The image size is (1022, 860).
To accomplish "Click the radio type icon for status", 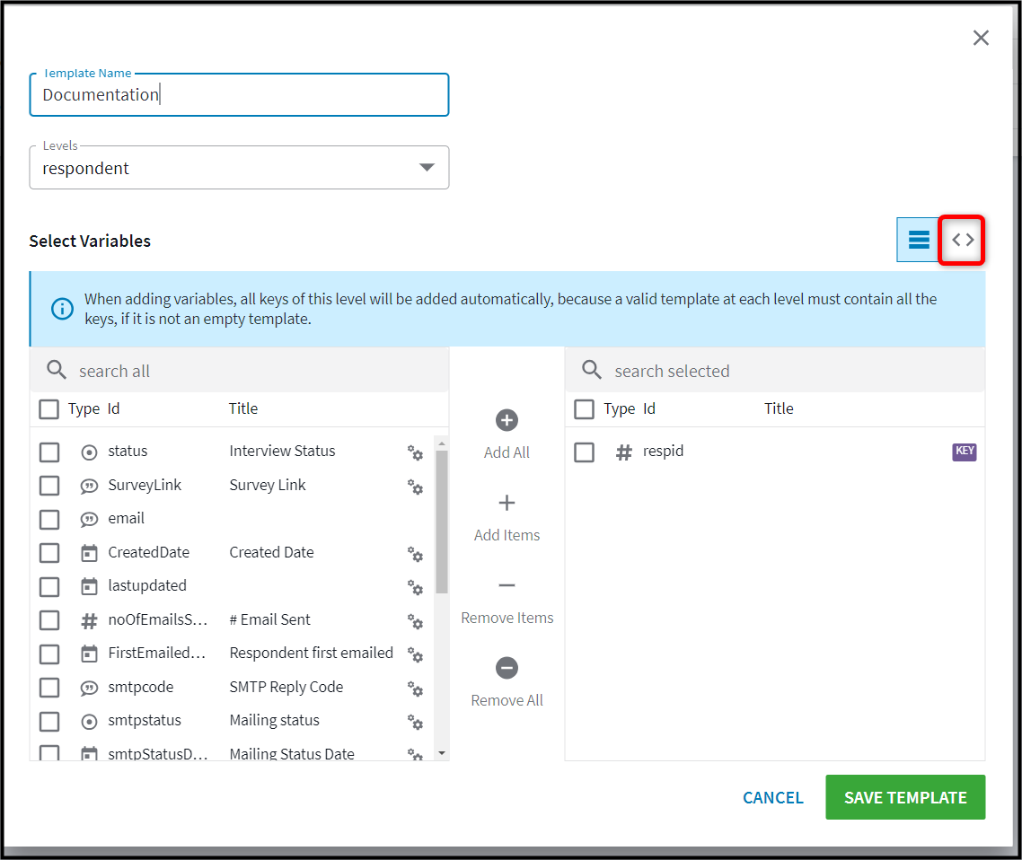I will pos(89,452).
